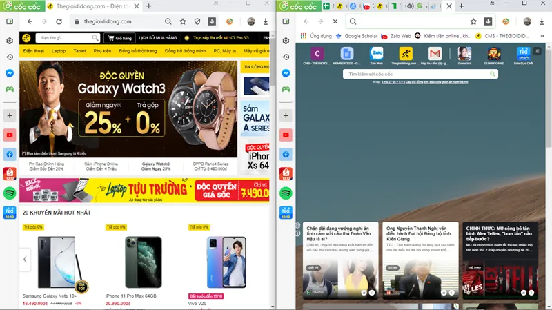
Task: Open sidebar settings gear in right window
Action: click(x=286, y=41)
